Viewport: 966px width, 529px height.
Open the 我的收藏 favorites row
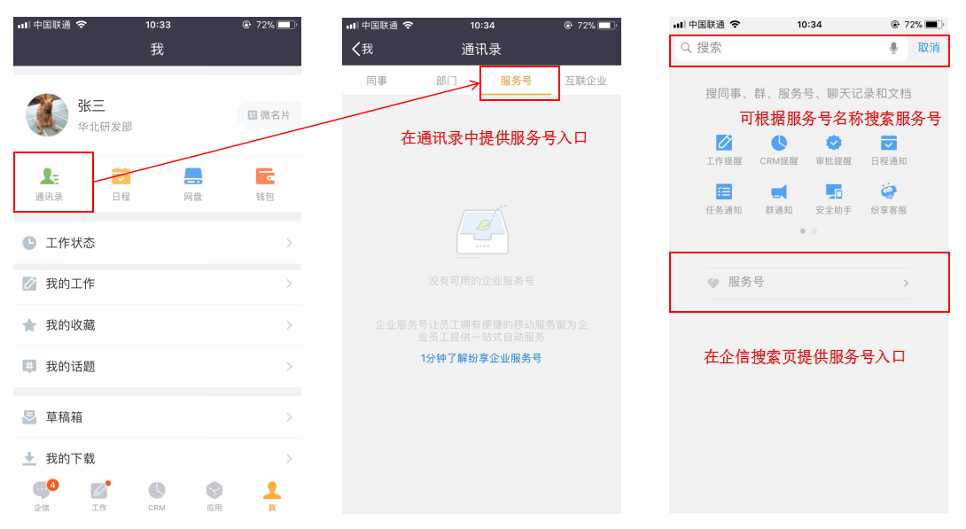click(157, 325)
